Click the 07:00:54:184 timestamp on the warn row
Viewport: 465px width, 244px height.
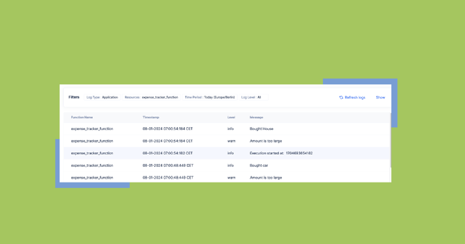[x=168, y=141]
